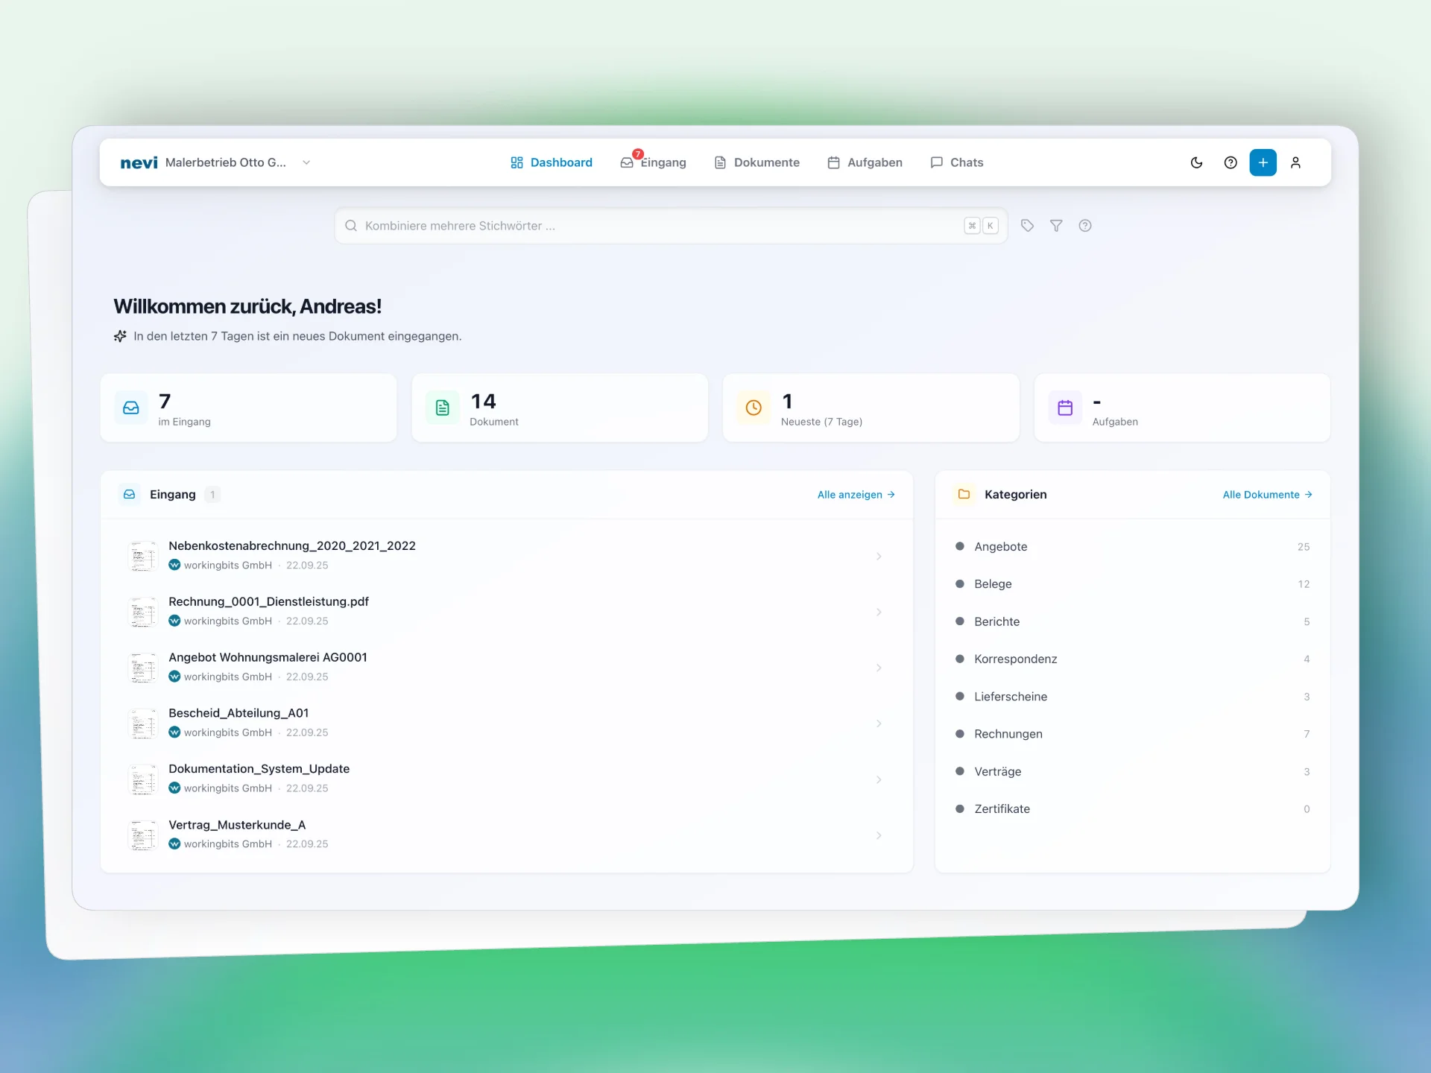
Task: Click the Alle anzeigen link
Action: pos(856,495)
